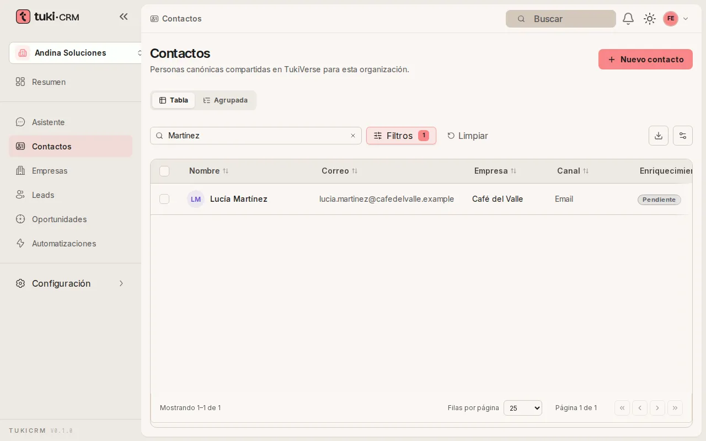Open Asistente in the sidebar

click(71, 122)
